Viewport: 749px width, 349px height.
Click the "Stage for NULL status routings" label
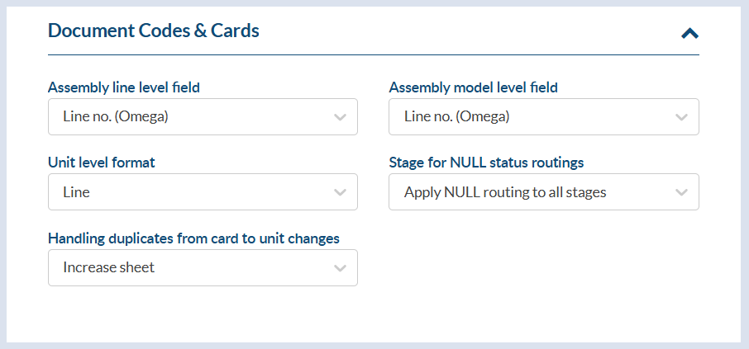(x=486, y=163)
